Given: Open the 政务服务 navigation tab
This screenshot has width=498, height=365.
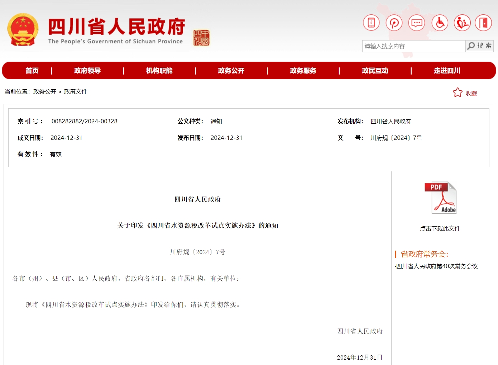Looking at the screenshot, I should click(x=303, y=71).
